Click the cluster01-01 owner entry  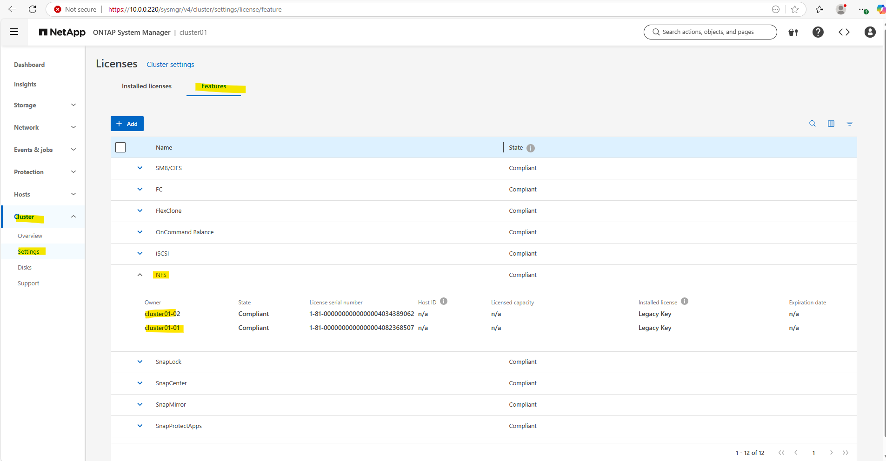[x=162, y=328]
